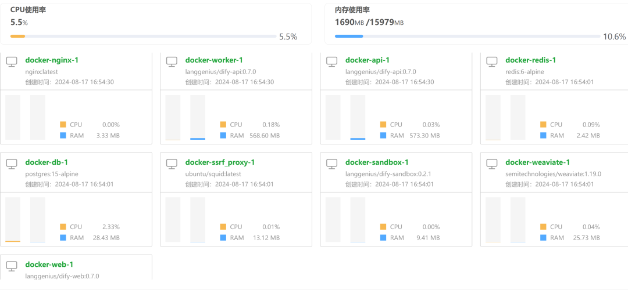Open the docker-worker-1 container link

click(x=214, y=60)
